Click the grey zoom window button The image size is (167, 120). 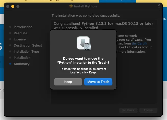(x=18, y=6)
